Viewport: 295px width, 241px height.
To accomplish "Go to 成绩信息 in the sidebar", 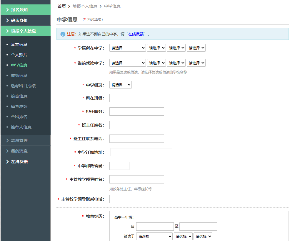I will point(19,76).
